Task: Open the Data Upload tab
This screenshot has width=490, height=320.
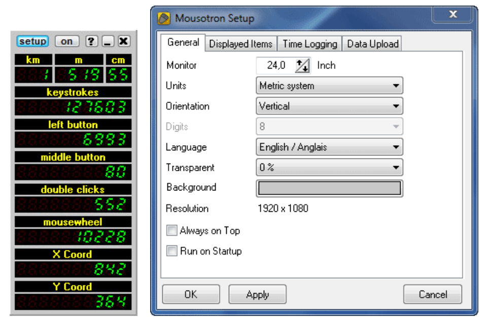Action: 372,44
